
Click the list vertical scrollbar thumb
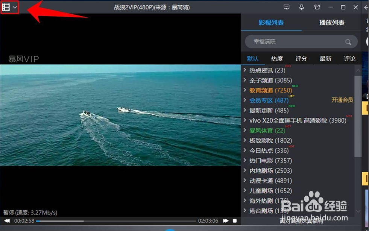358,116
